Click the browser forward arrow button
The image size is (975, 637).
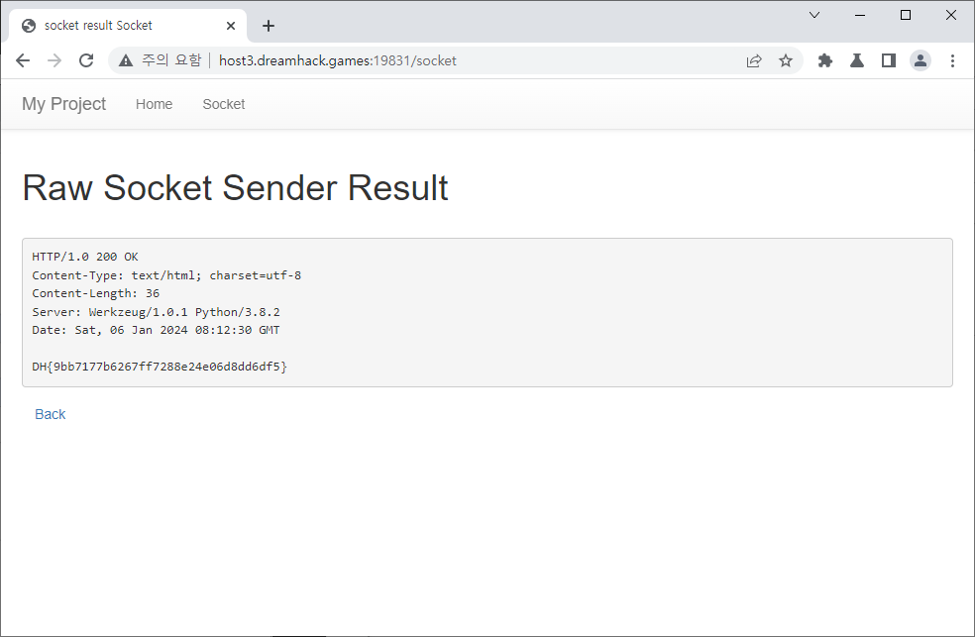(x=54, y=60)
